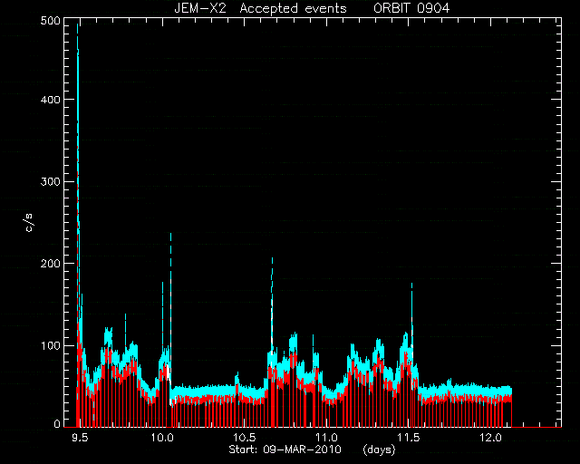Screen dimensions: 580x464
Task: Click the 200 y-axis tick label
Action: (50, 264)
